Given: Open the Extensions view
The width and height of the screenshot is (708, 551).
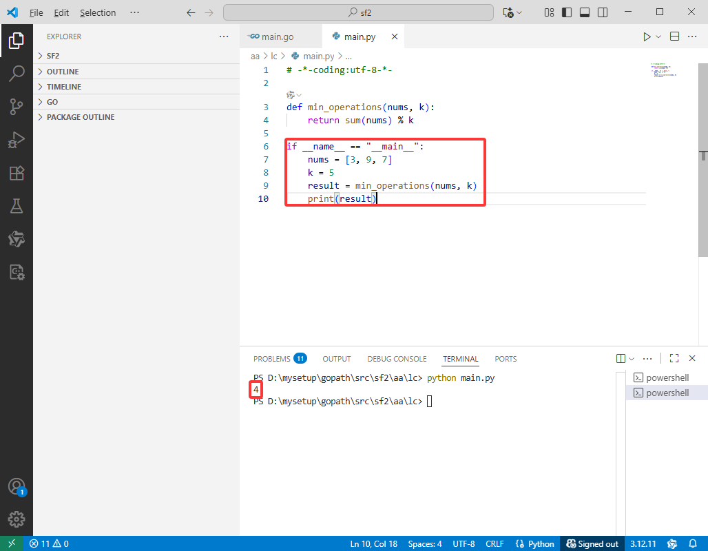Looking at the screenshot, I should click(17, 173).
